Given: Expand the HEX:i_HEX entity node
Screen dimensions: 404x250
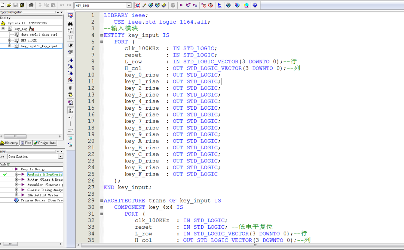Looking at the screenshot, I should coord(10,40).
